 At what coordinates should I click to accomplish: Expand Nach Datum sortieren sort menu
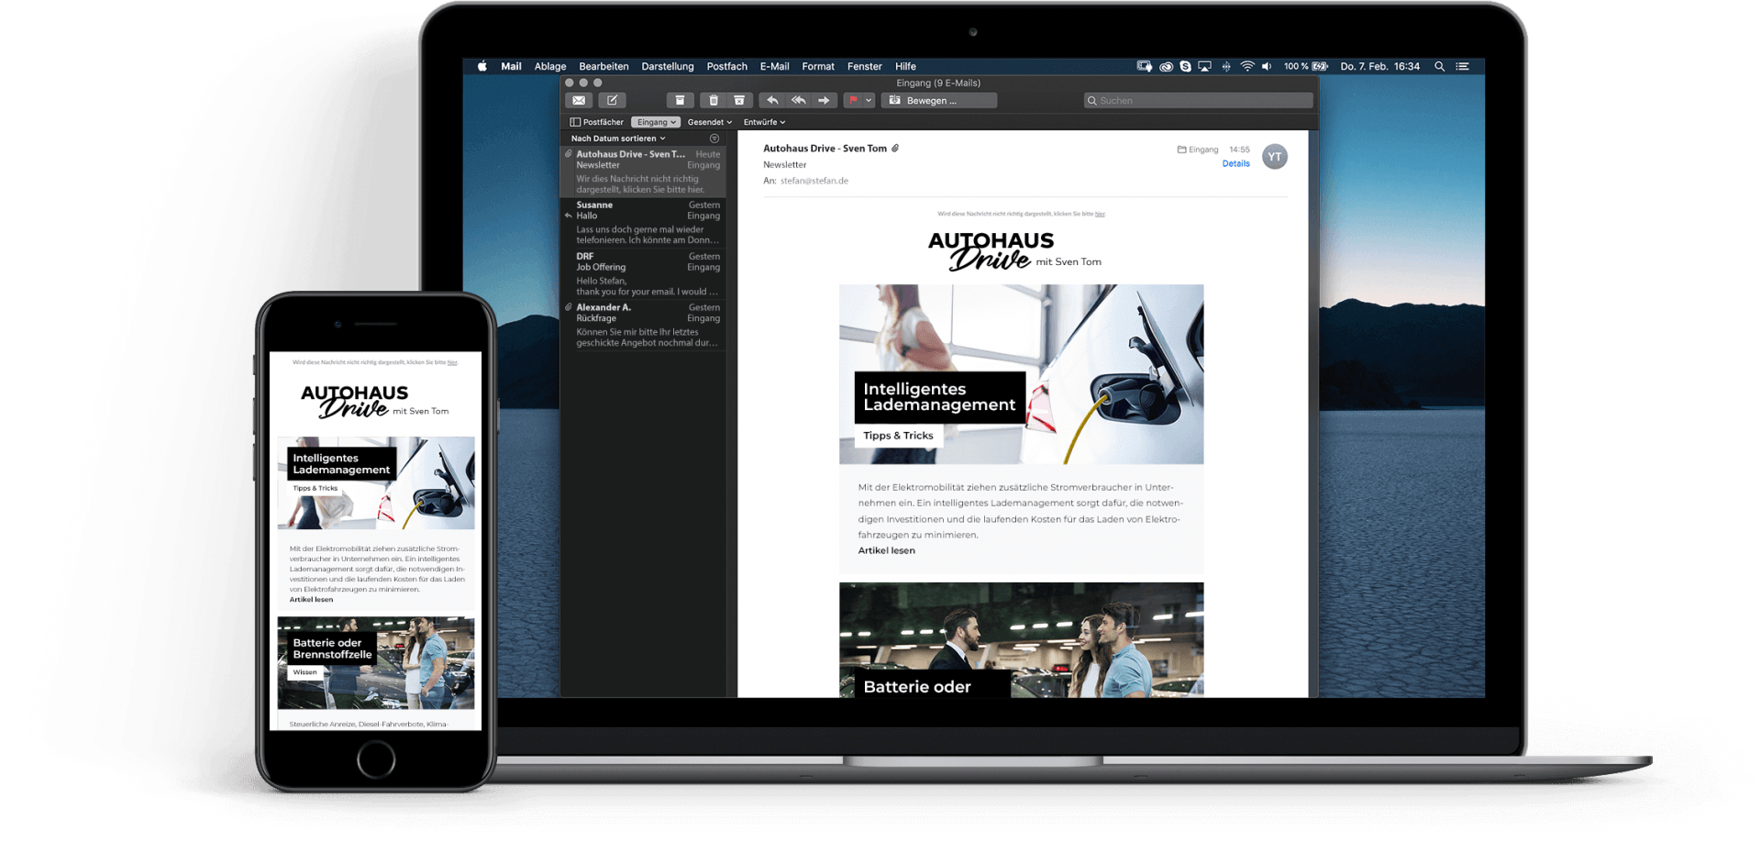click(618, 138)
